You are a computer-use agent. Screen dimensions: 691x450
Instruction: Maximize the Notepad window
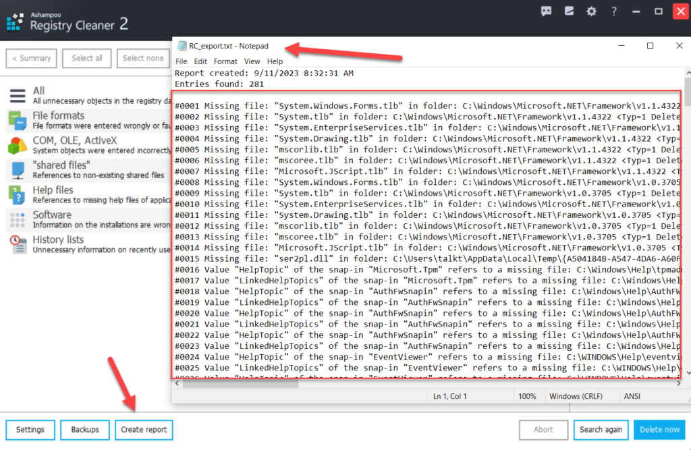tap(650, 46)
